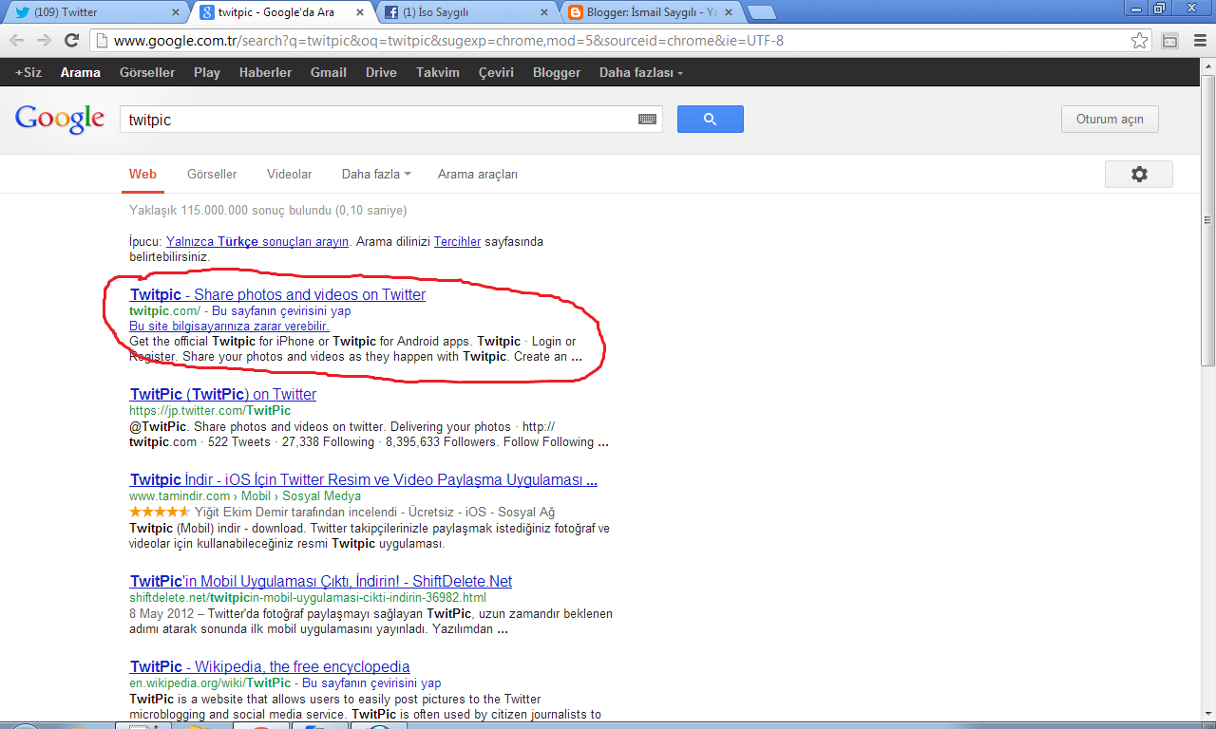Open TwitPic (TwitPic) on Twitter result
This screenshot has width=1216, height=729.
[223, 394]
